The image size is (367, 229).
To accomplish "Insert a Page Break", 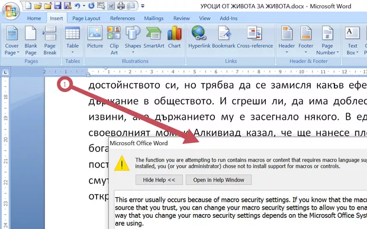I will tap(50, 41).
